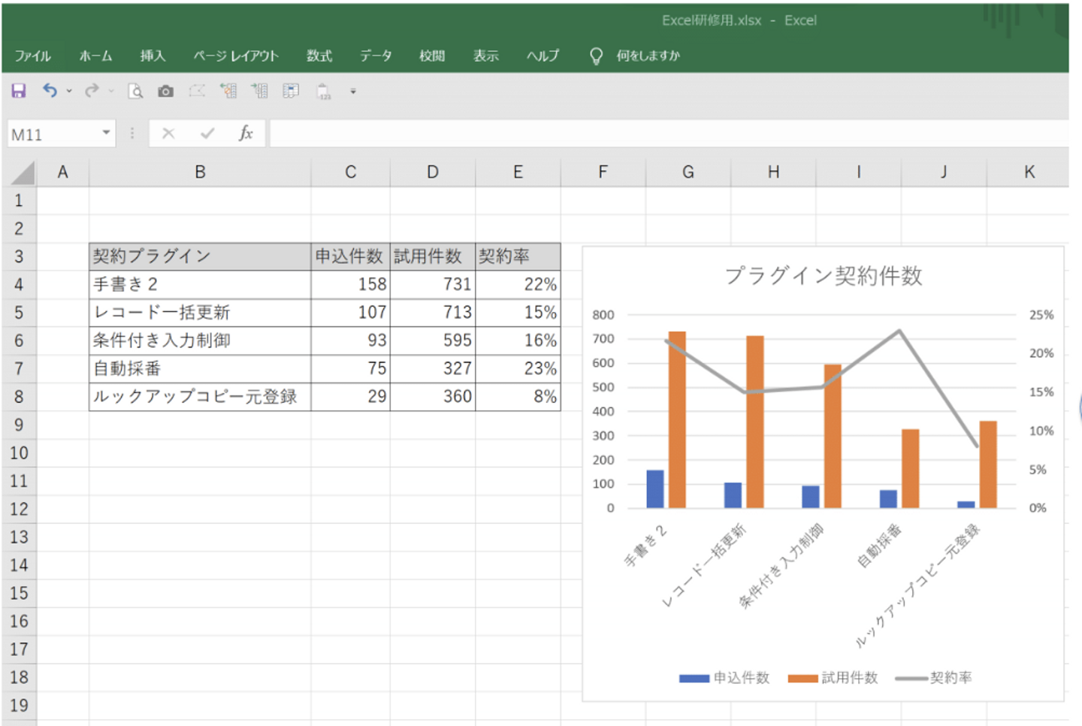Image resolution: width=1082 pixels, height=726 pixels.
Task: Click the Save icon in quick access toolbar
Action: point(19,91)
